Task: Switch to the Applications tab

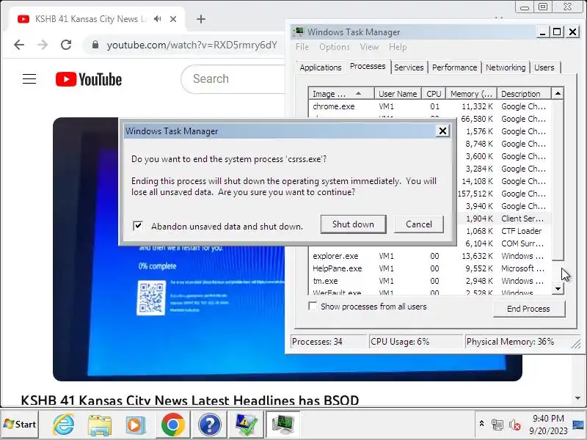Action: click(321, 67)
